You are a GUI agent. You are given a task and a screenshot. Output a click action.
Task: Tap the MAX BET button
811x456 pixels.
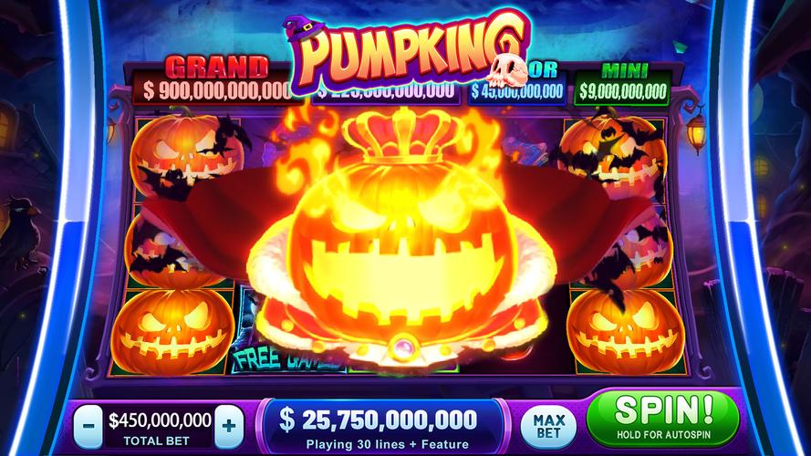[x=548, y=427]
